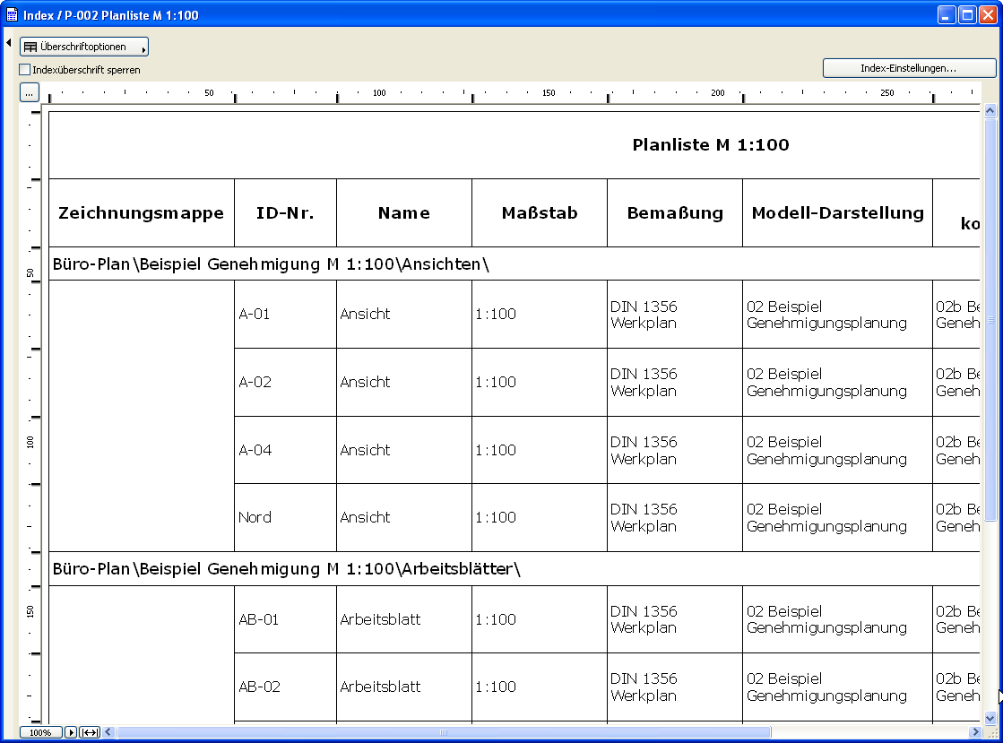Click the Arbeitsblatt name in row AB-01

point(403,619)
